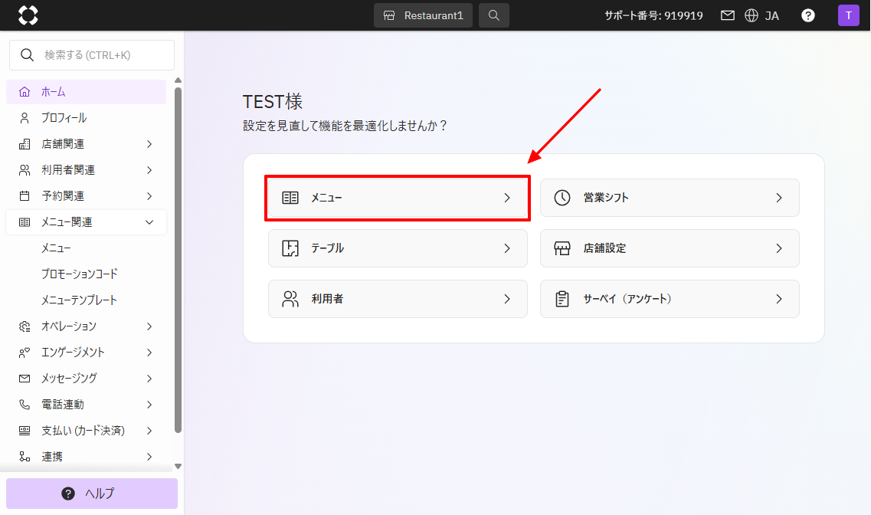Screen dimensions: 871x515
Task: Open the question mark help icon in header
Action: point(807,15)
